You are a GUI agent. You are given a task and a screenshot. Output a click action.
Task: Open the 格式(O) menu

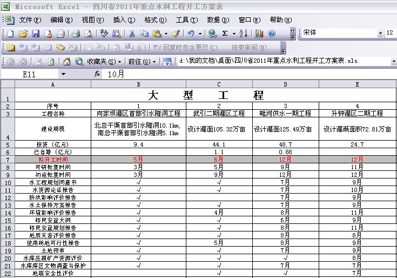point(155,20)
